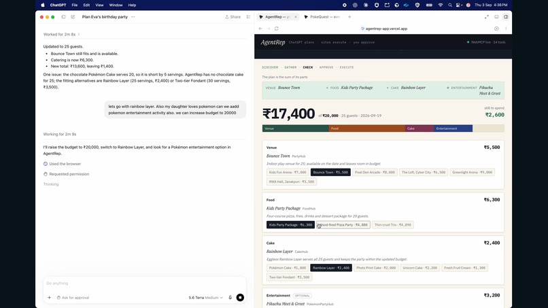The image size is (548, 308).
Task: Open the Apple menu
Action: point(43,5)
